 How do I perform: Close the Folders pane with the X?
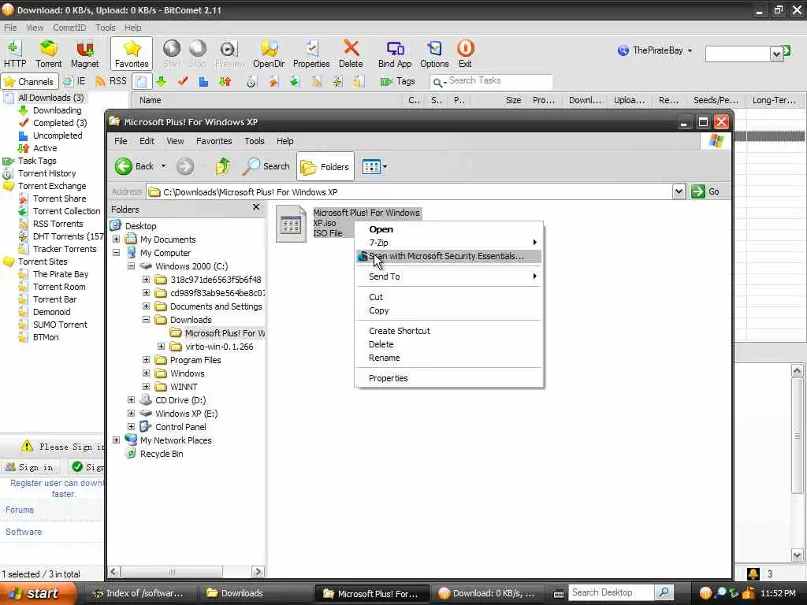click(x=256, y=207)
